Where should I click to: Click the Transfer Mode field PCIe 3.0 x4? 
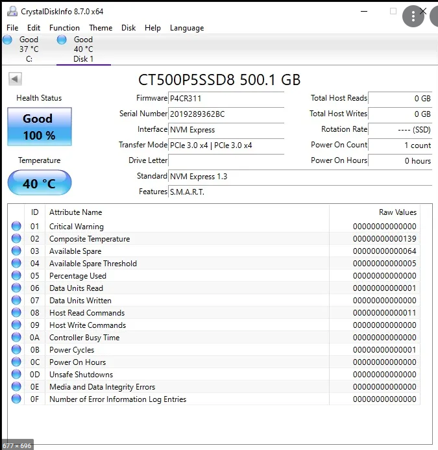(x=226, y=145)
